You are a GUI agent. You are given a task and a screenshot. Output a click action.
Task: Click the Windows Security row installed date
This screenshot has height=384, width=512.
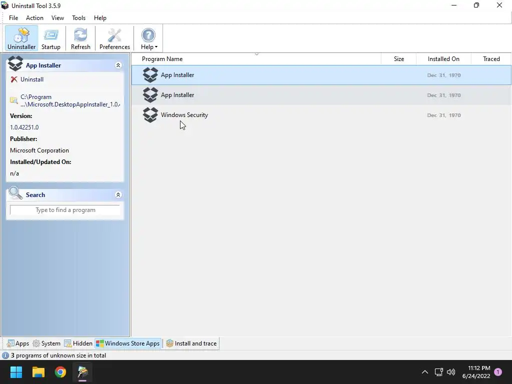(x=444, y=115)
